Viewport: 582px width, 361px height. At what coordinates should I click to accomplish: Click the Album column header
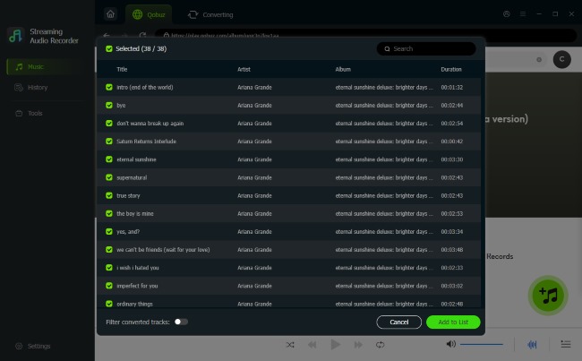[x=343, y=69]
